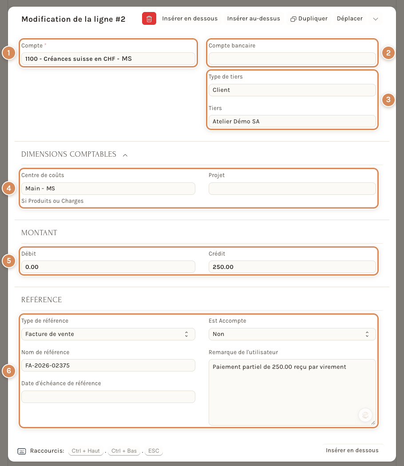The height and width of the screenshot is (466, 404).
Task: Click the Date d'échéance de référence field
Action: (x=108, y=397)
